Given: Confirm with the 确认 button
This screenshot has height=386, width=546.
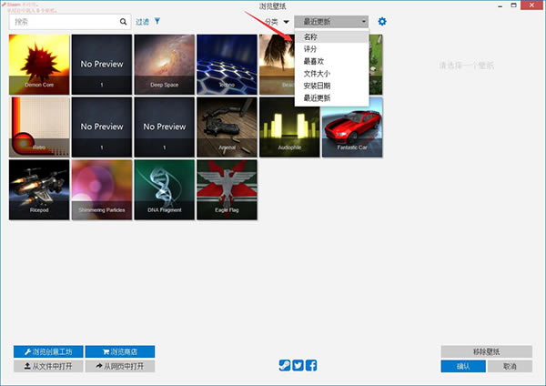Looking at the screenshot, I should pos(463,366).
